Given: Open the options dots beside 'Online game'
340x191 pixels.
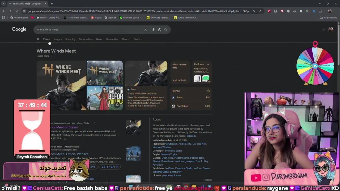Looking at the screenshot, I should click(x=52, y=56).
